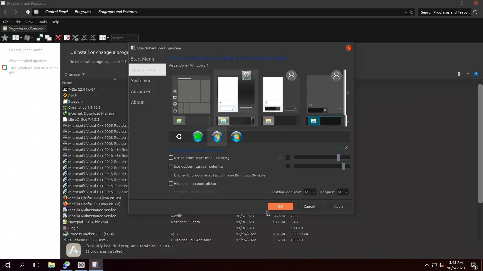Screen dimensions: 483x271
Task: Click the favorites star icon in toolbar
Action: click(5, 38)
